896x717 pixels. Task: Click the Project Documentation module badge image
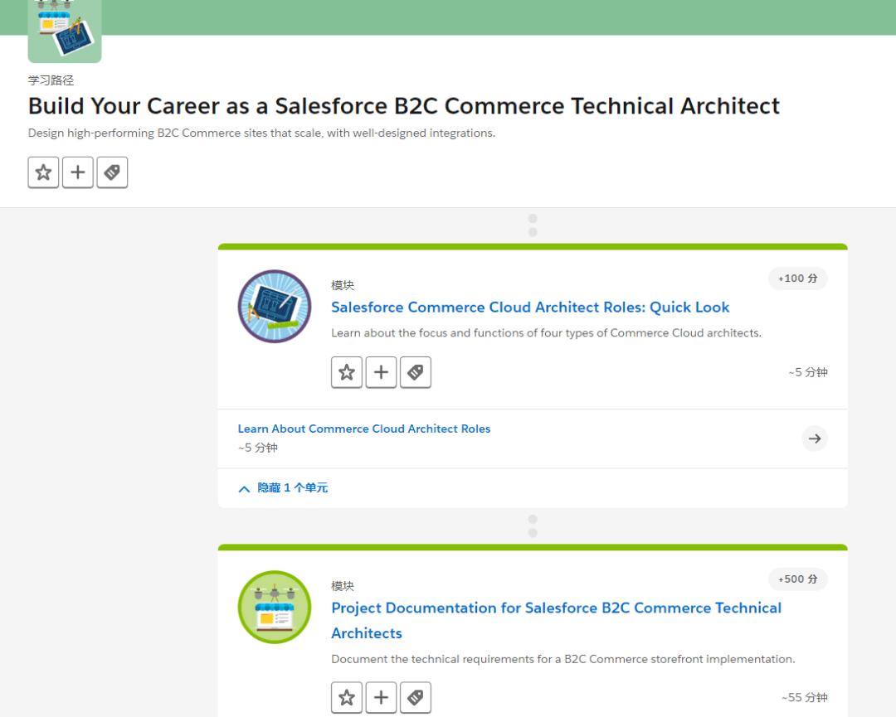(275, 607)
